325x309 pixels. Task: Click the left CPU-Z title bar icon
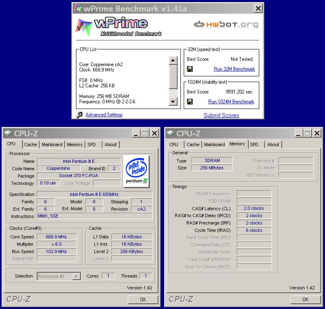tap(8, 133)
